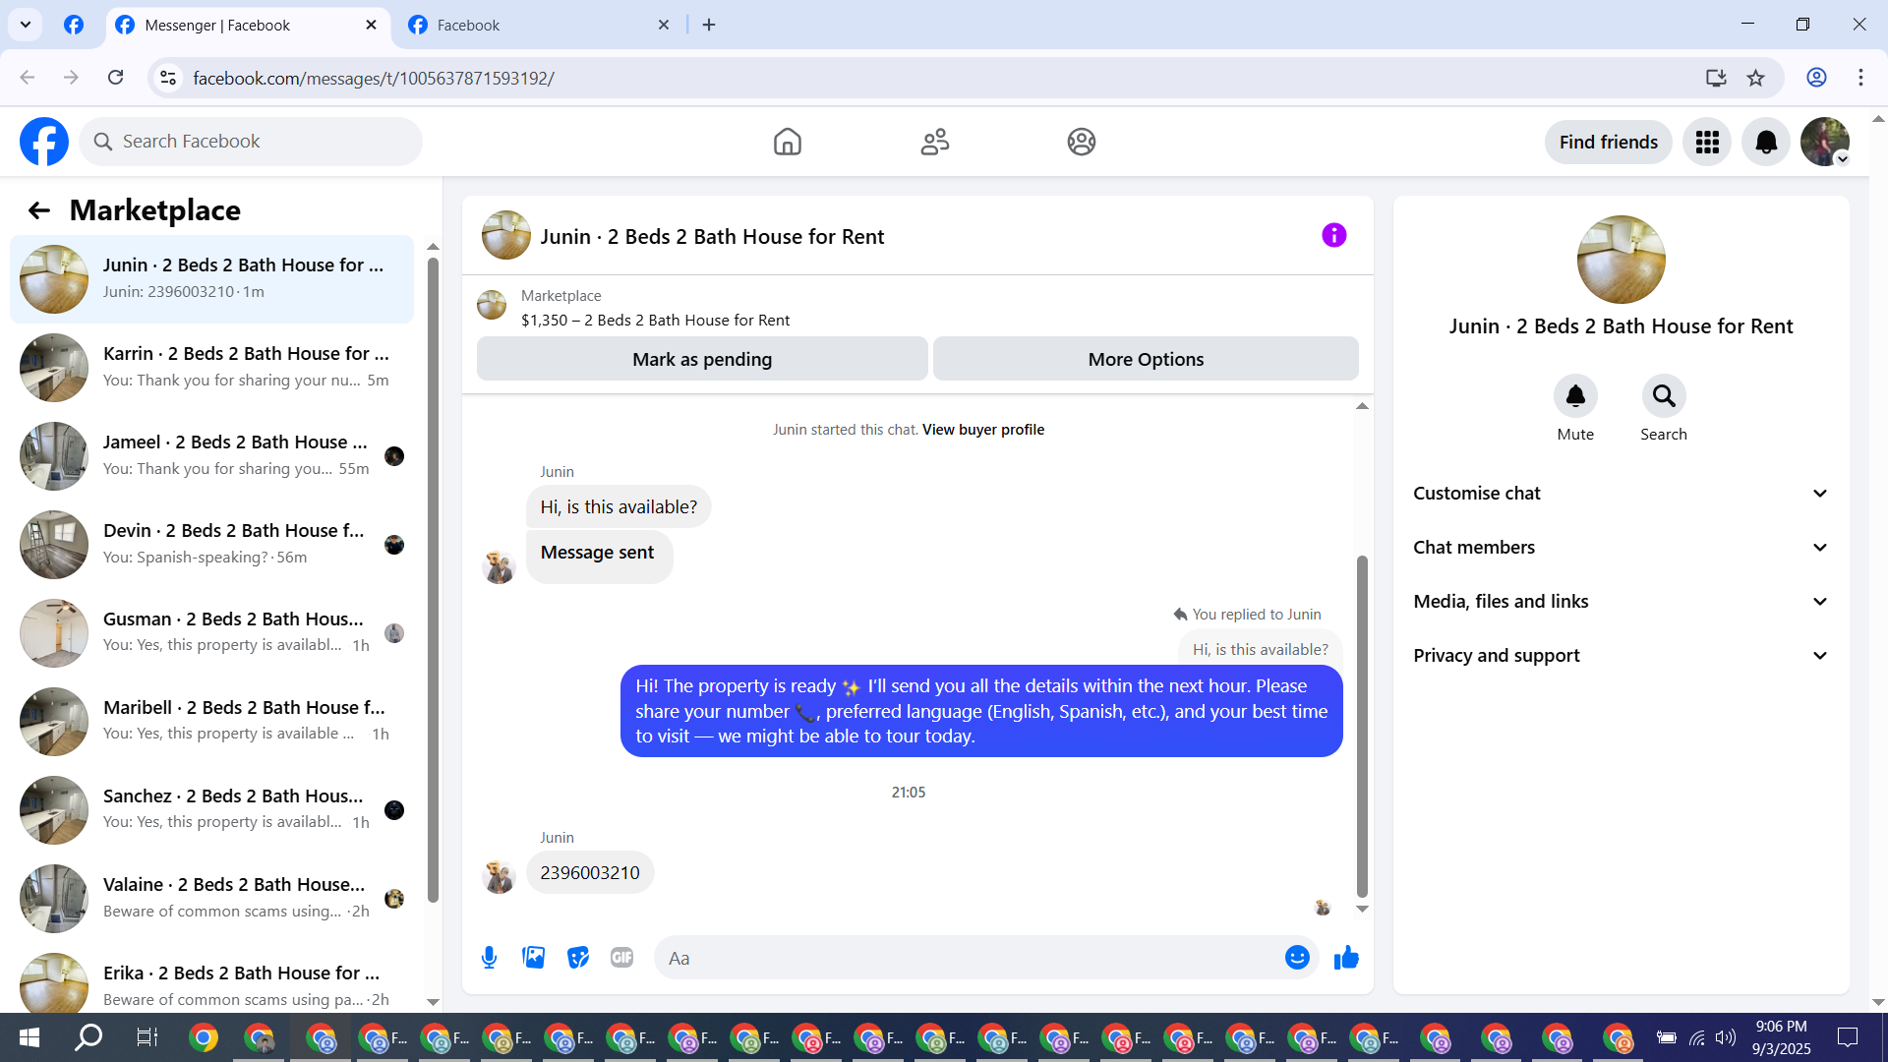Reload the page in browser toolbar
Image resolution: width=1888 pixels, height=1062 pixels.
116,78
